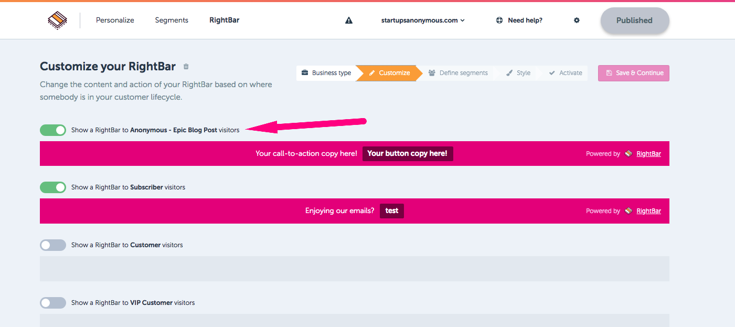Click 'Powered by' text in Anonymous bar
Screen dimensions: 735x327
click(x=603, y=154)
